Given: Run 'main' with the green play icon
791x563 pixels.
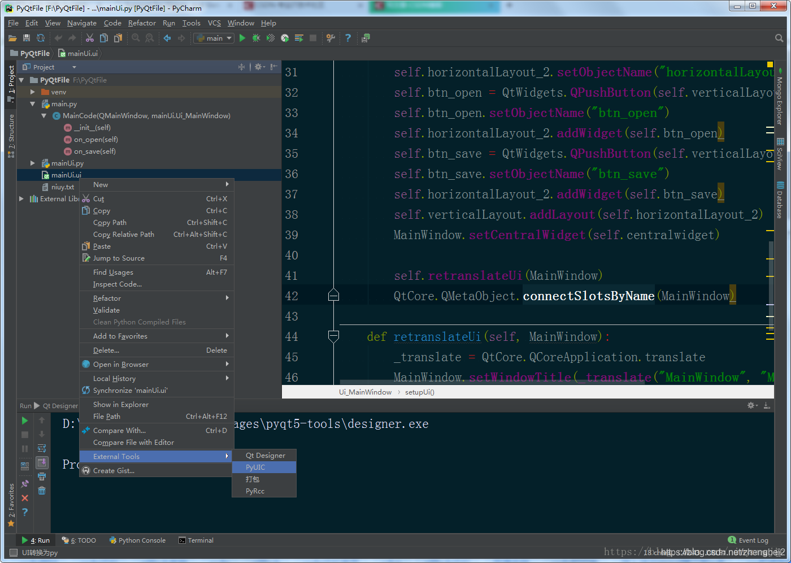Looking at the screenshot, I should coord(242,38).
